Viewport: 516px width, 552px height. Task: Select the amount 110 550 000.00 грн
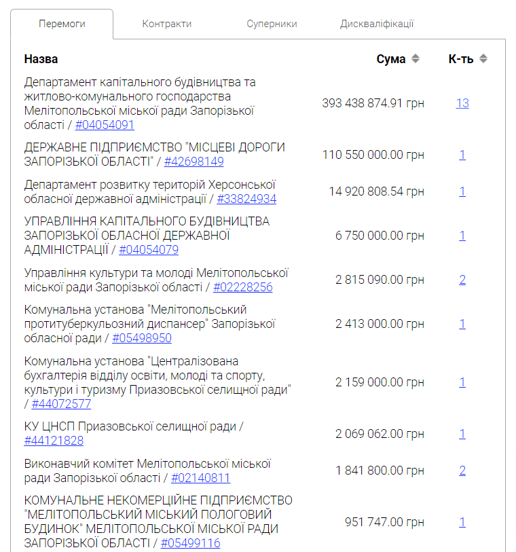coord(373,155)
